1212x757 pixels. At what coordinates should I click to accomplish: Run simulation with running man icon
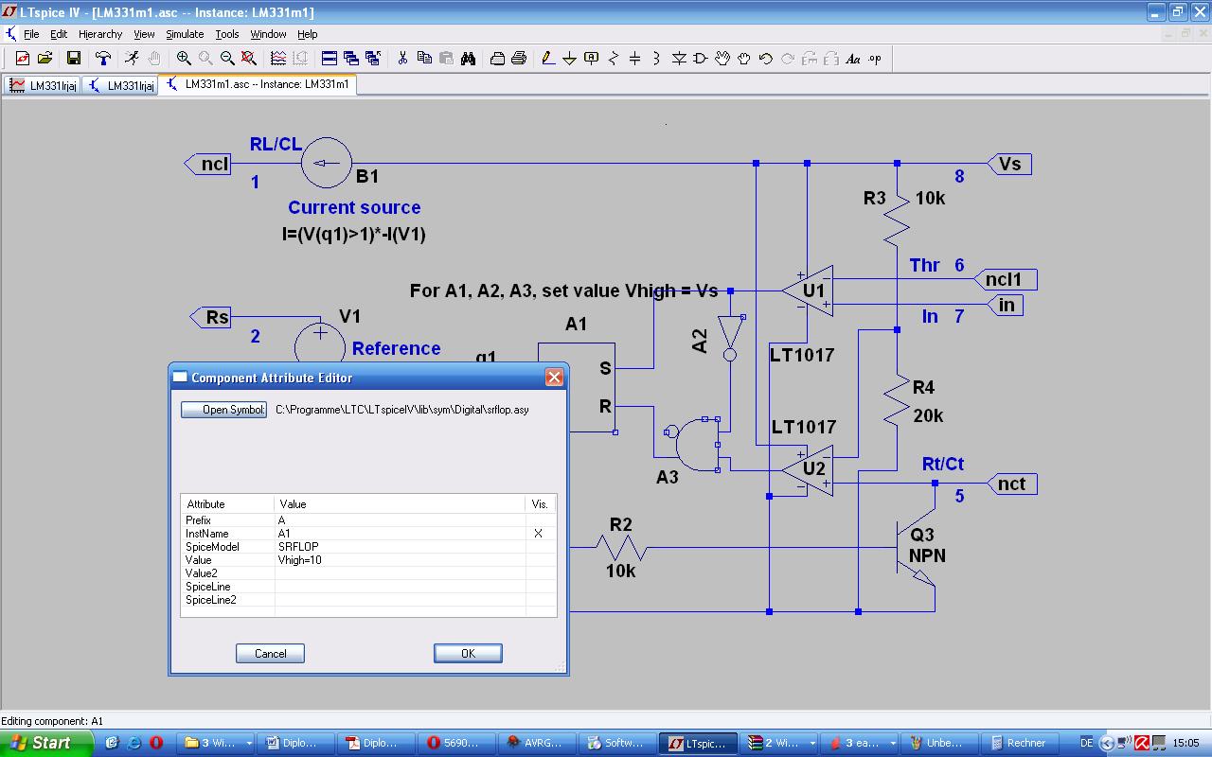(x=132, y=59)
